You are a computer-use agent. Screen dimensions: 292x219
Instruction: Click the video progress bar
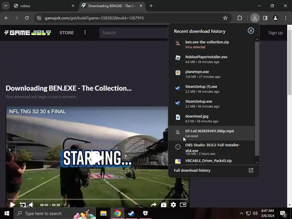[x=98, y=199]
